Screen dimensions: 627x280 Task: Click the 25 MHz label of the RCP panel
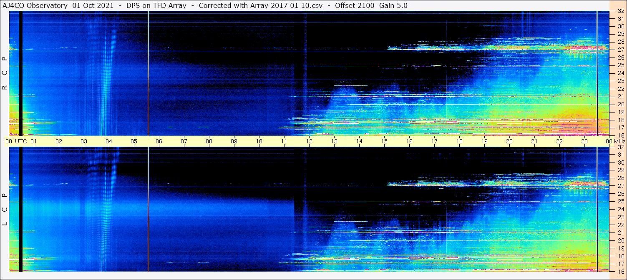(620, 65)
